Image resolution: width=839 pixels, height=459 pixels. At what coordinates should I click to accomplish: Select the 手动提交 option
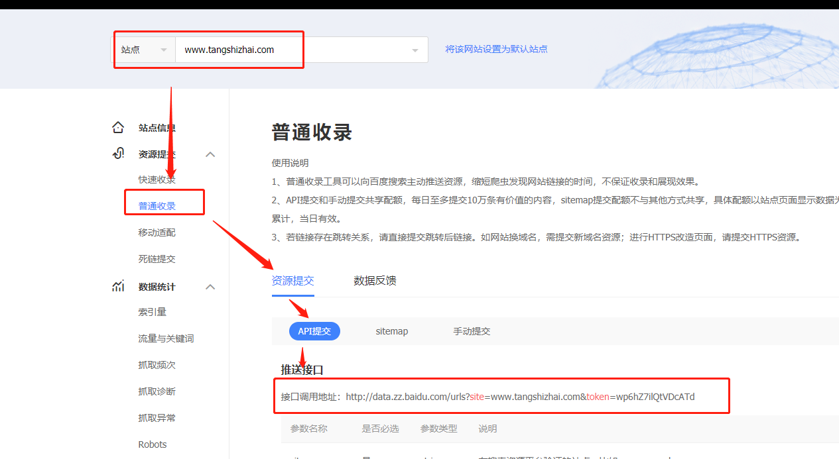[472, 331]
